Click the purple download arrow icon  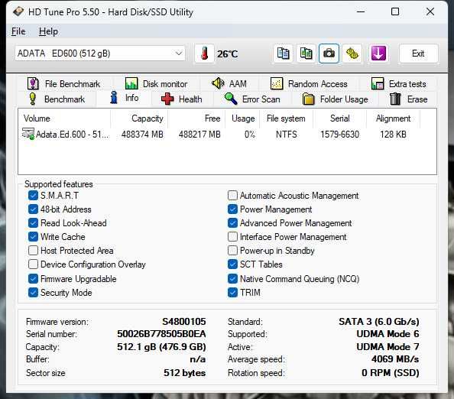[x=378, y=54]
